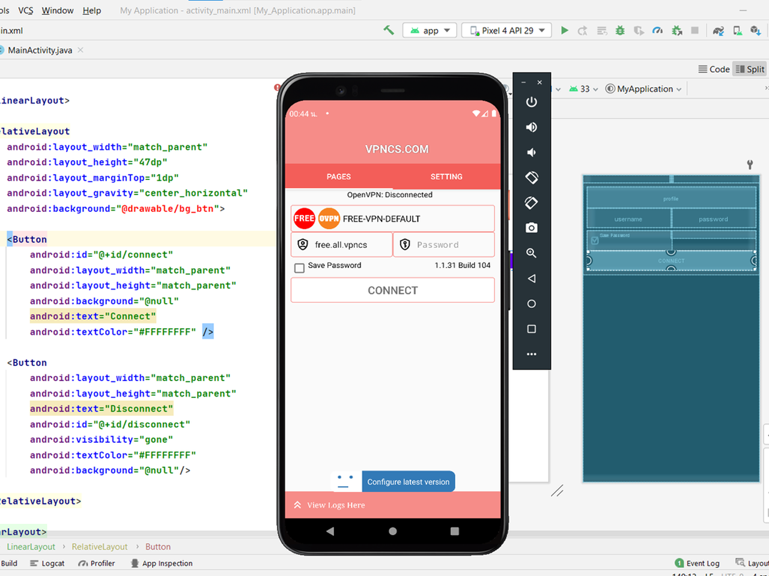
Task: Click the Password input field
Action: 444,245
